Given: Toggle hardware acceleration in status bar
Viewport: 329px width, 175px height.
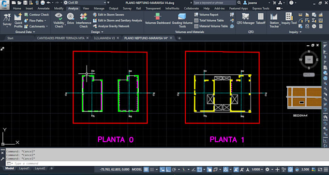Looking at the screenshot, I should [291, 169].
